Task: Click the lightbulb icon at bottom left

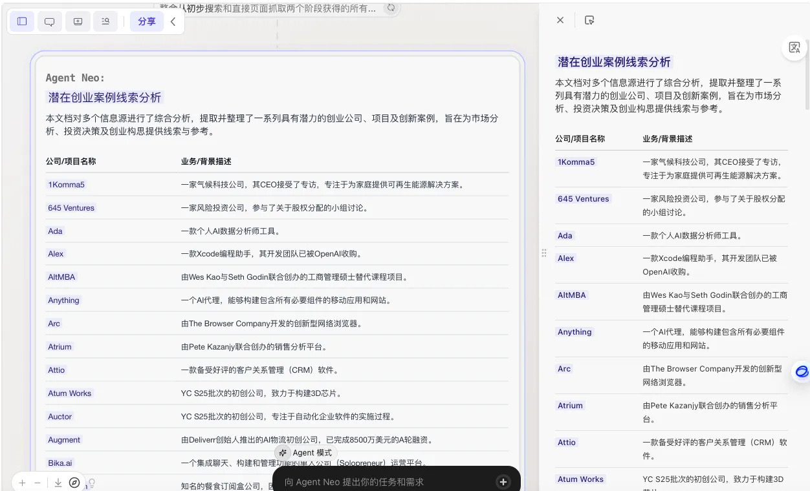Action: click(91, 483)
